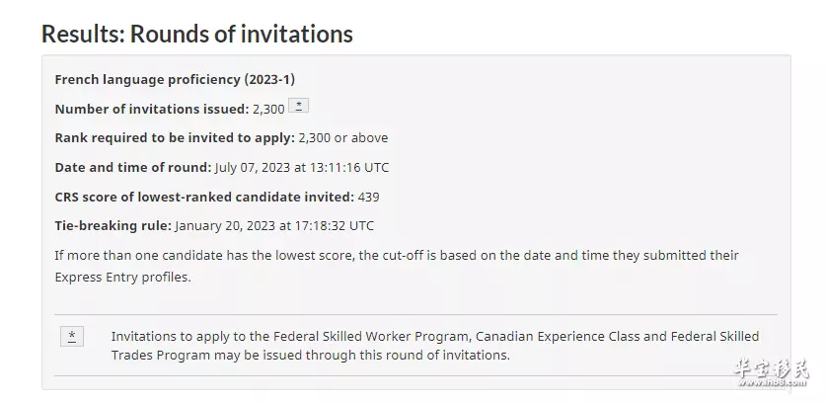Click the Date and time of round label
Screen dimensions: 827x403
(x=133, y=168)
